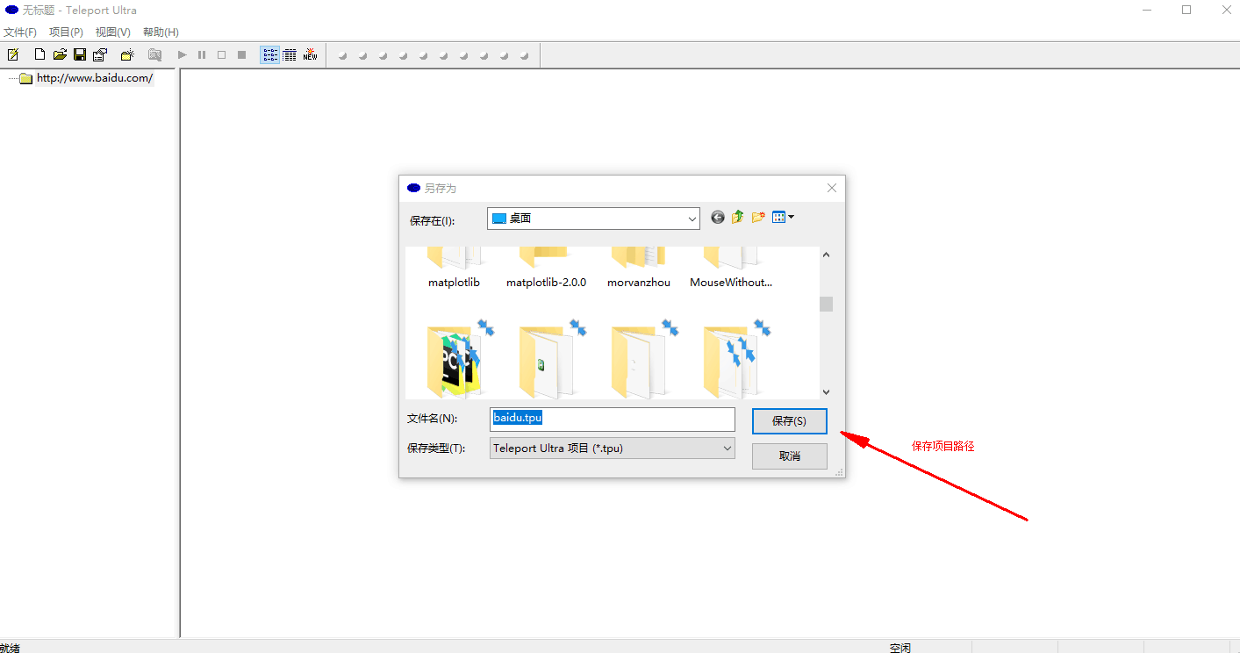
Task: Click the file list scroll-up arrow
Action: coord(827,255)
